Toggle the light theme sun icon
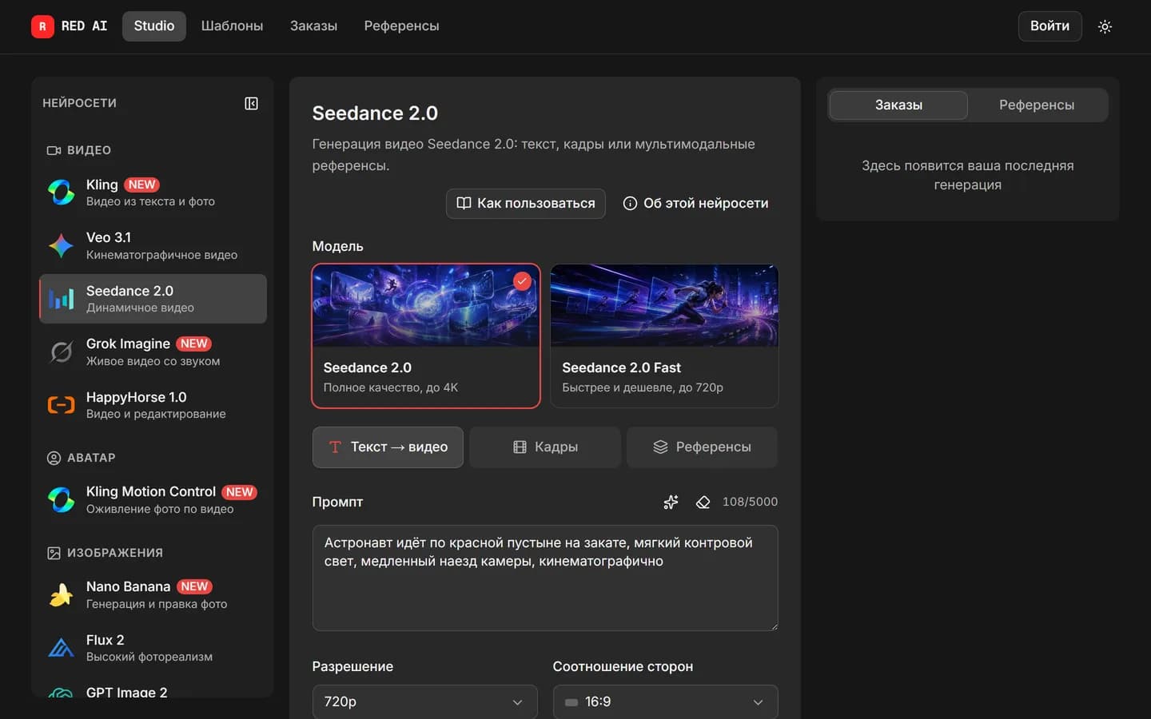 [1105, 26]
